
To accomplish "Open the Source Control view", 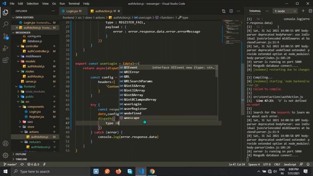I will pyautogui.click(x=5, y=36).
